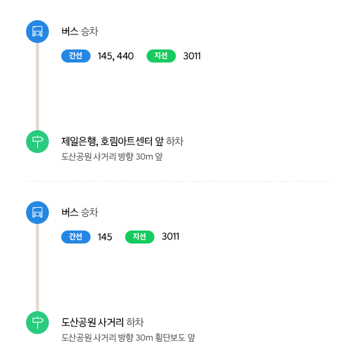Click bus number 145 in the second route
357x362 pixels.
click(x=105, y=237)
